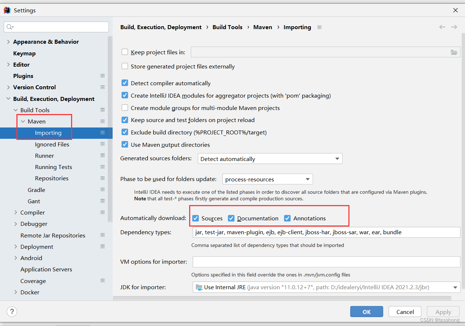Select Keymap in settings tree
The width and height of the screenshot is (465, 326).
click(24, 53)
